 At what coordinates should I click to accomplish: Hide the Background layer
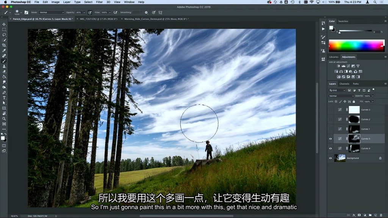tap(330, 158)
